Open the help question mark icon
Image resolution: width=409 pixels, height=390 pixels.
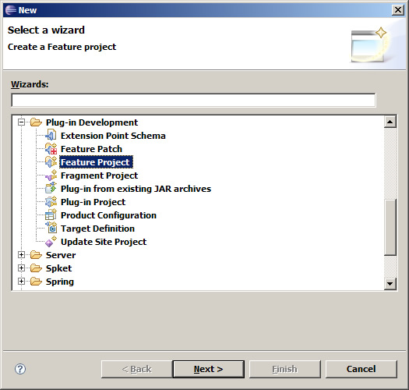[x=20, y=369]
